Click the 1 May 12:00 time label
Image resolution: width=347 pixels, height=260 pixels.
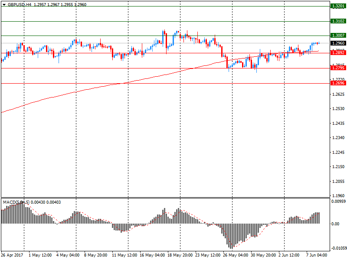[x=40, y=255]
